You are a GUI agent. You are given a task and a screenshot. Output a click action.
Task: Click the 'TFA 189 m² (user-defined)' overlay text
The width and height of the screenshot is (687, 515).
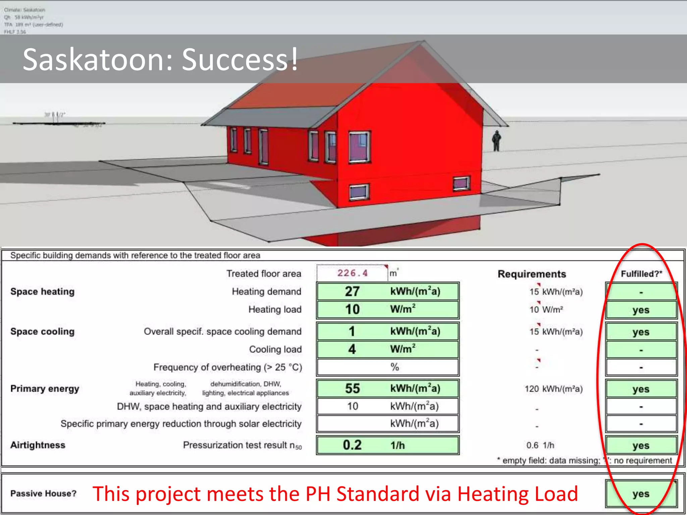click(34, 24)
